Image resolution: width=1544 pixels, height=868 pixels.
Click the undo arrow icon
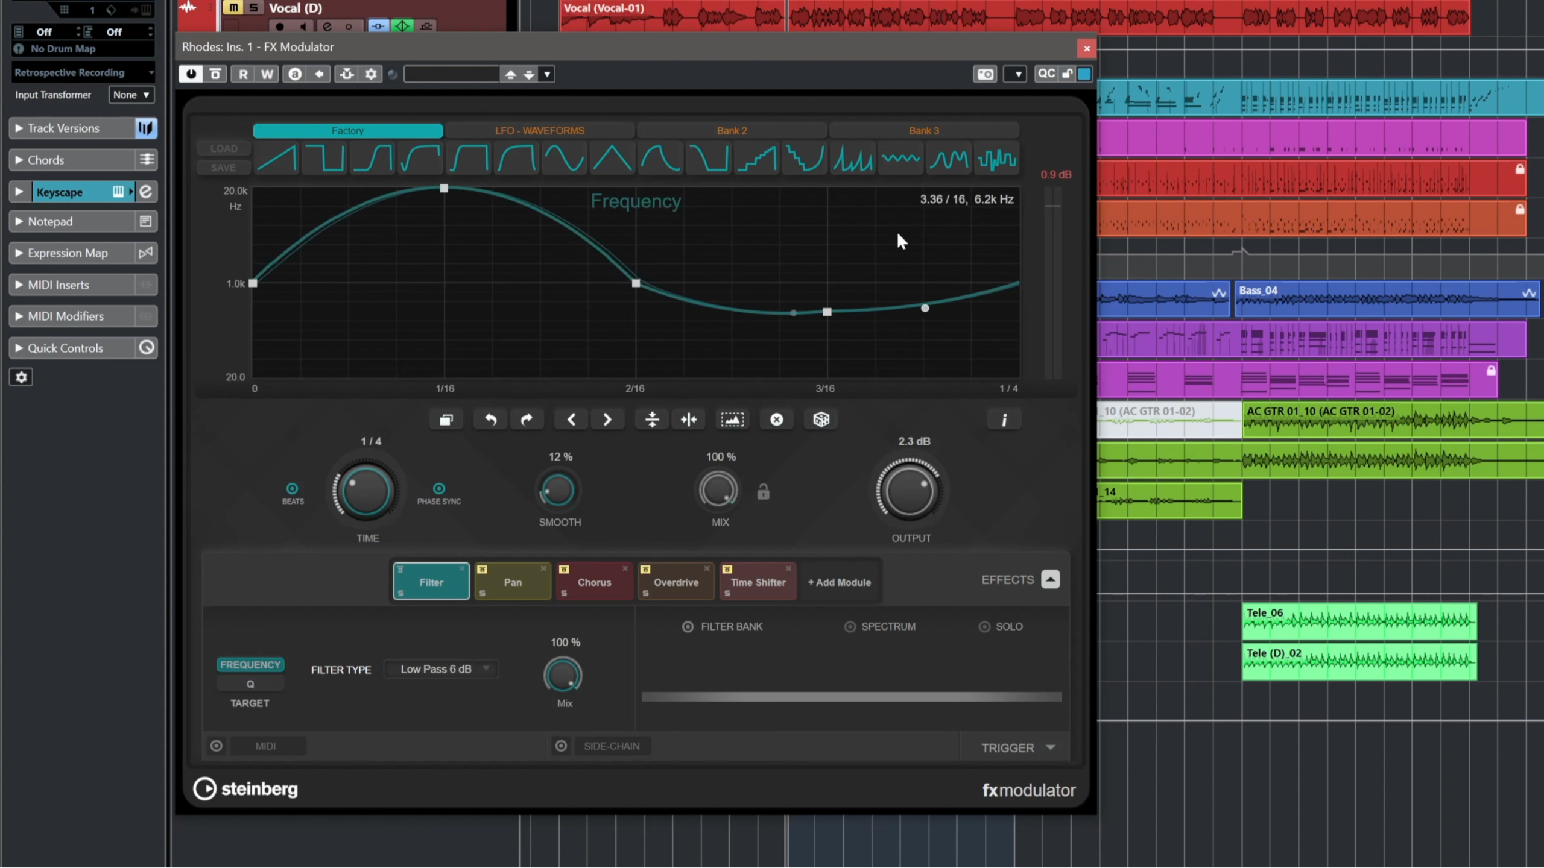(x=490, y=420)
